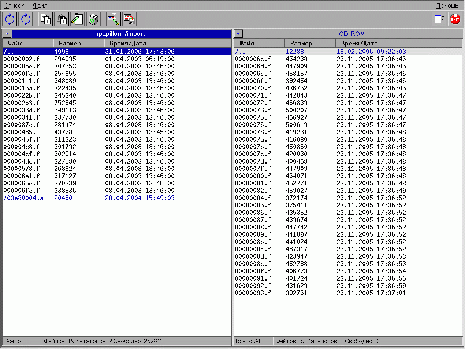The image size is (465, 349).
Task: Sort the /papillon1/import panel by Время/Дата
Action: [x=168, y=43]
